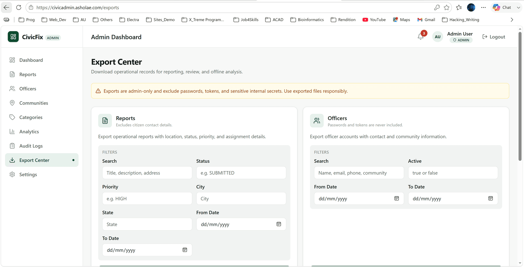Click the Export Center heading
The height and width of the screenshot is (267, 524).
point(117,62)
